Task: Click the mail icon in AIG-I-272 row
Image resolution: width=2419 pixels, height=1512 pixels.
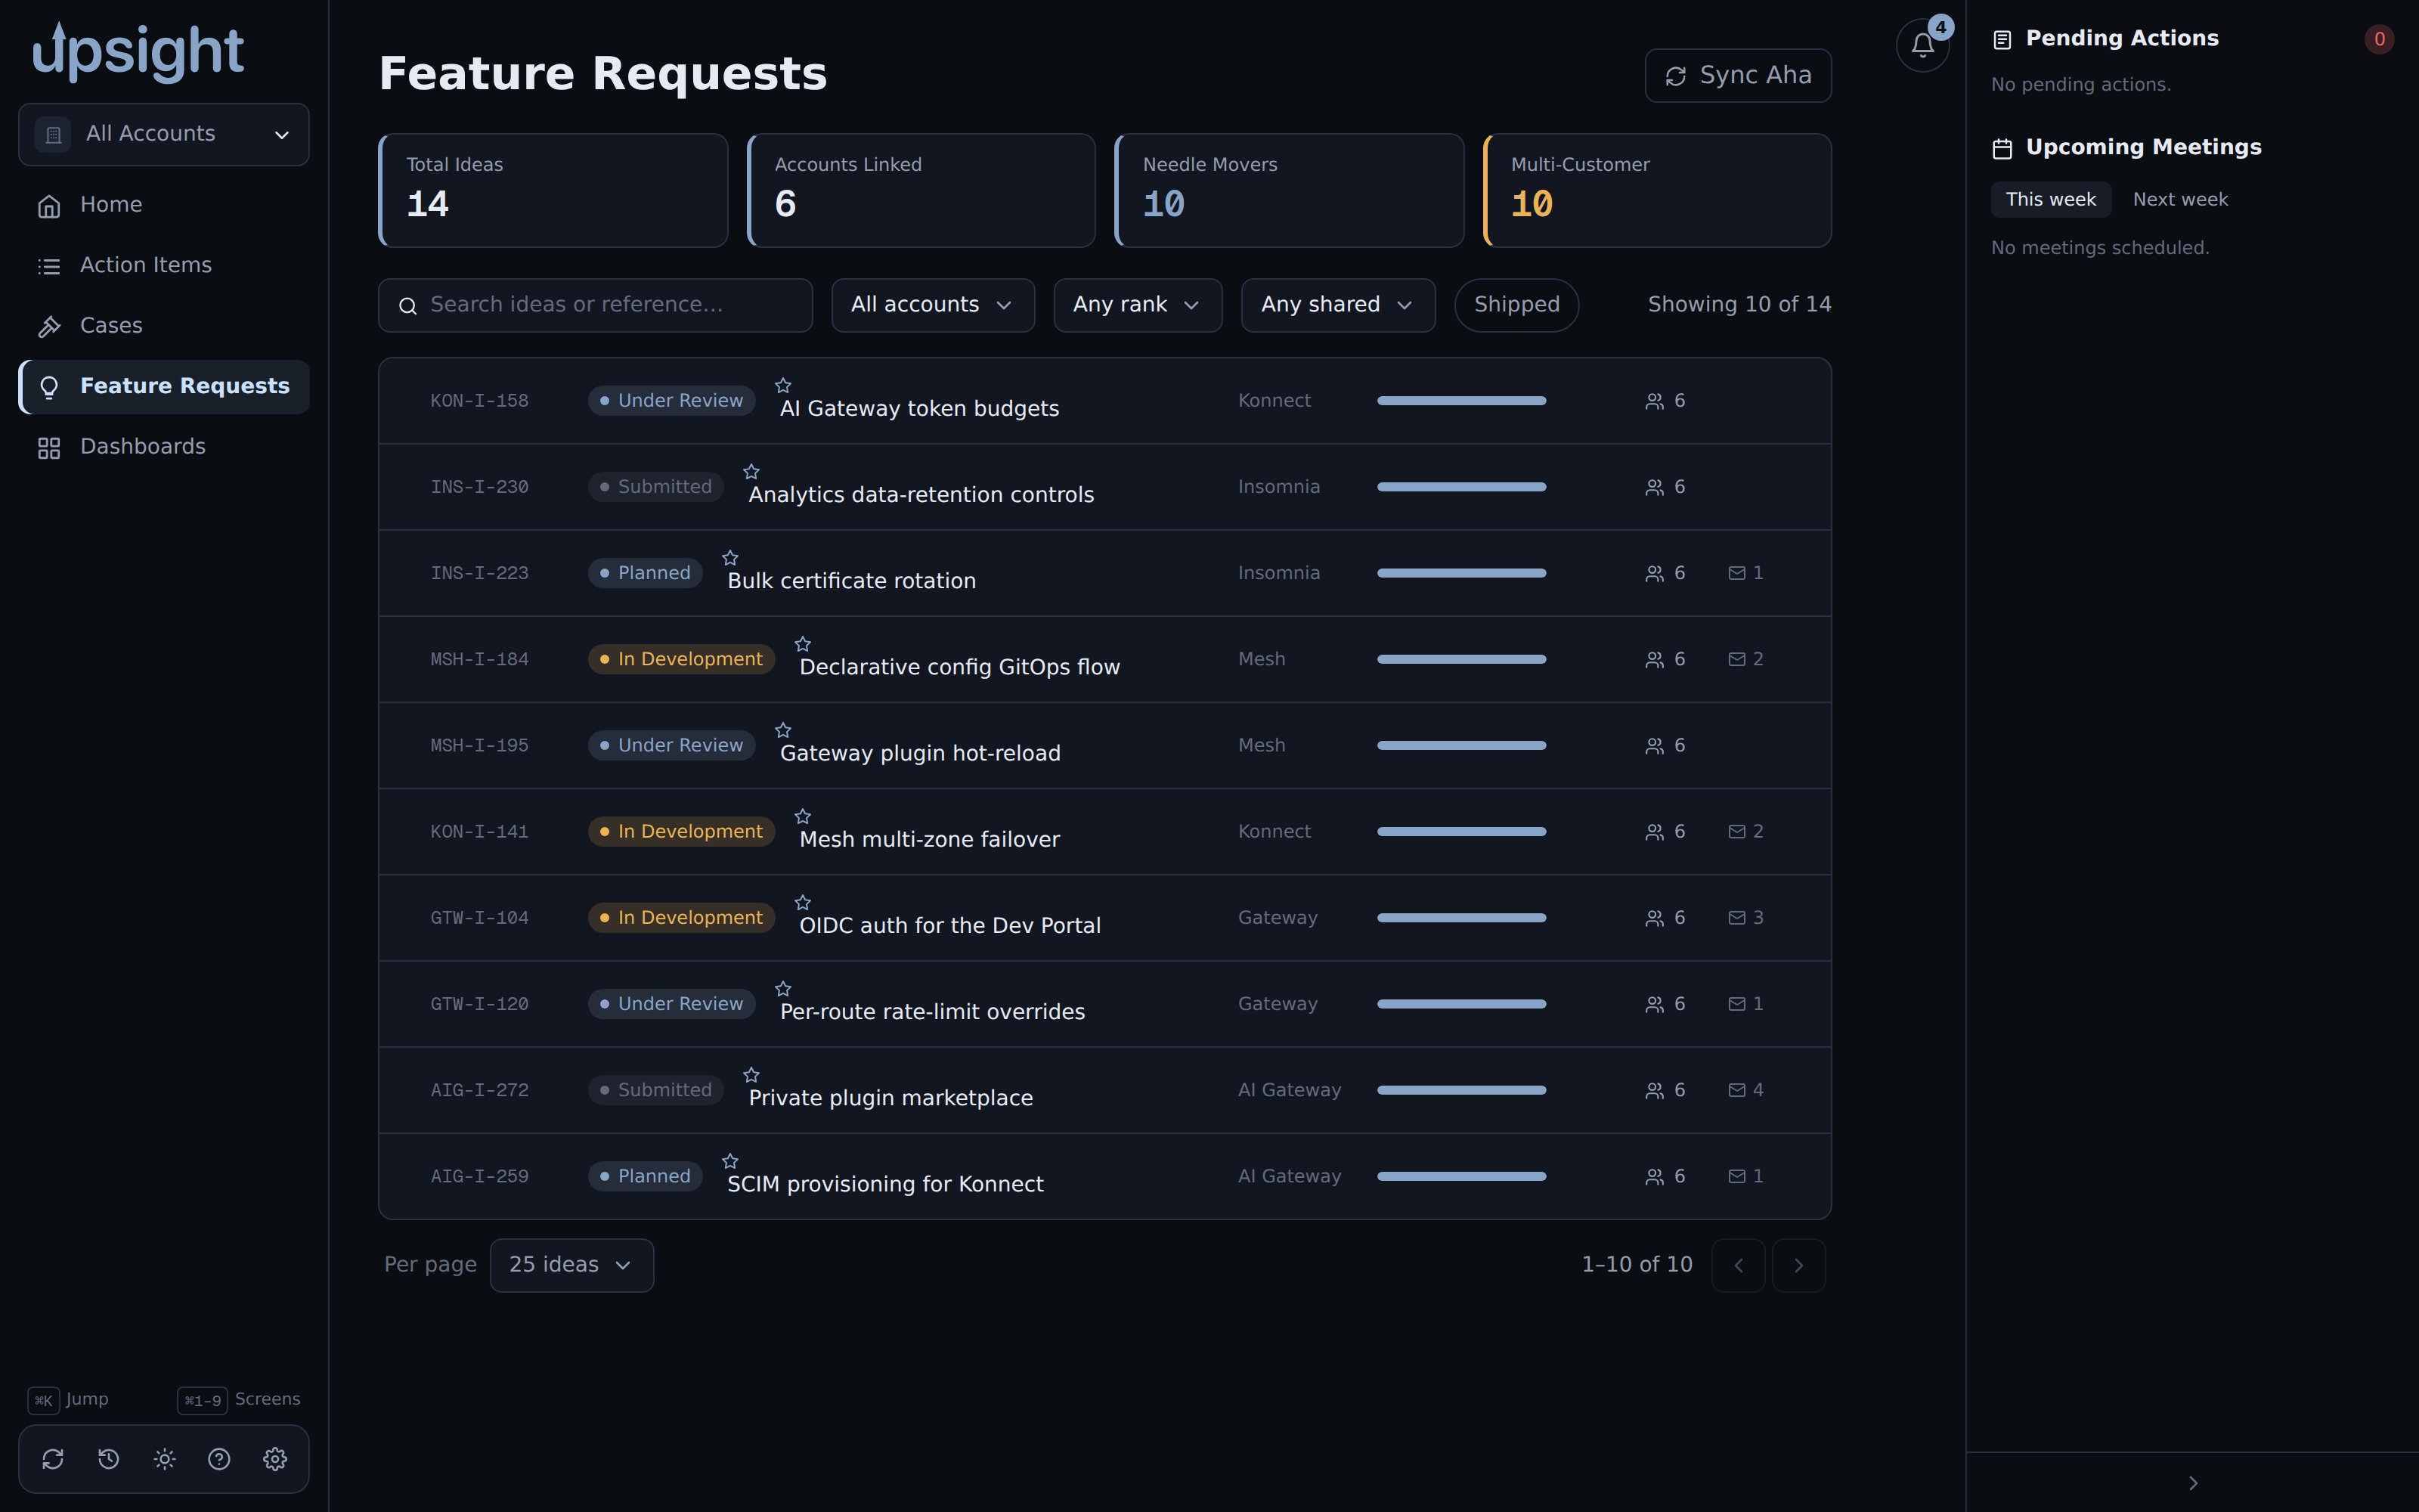Action: point(1737,1090)
